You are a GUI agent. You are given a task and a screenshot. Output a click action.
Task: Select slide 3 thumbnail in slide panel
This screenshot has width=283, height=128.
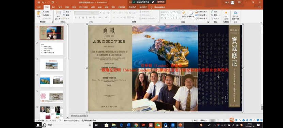[51, 65]
